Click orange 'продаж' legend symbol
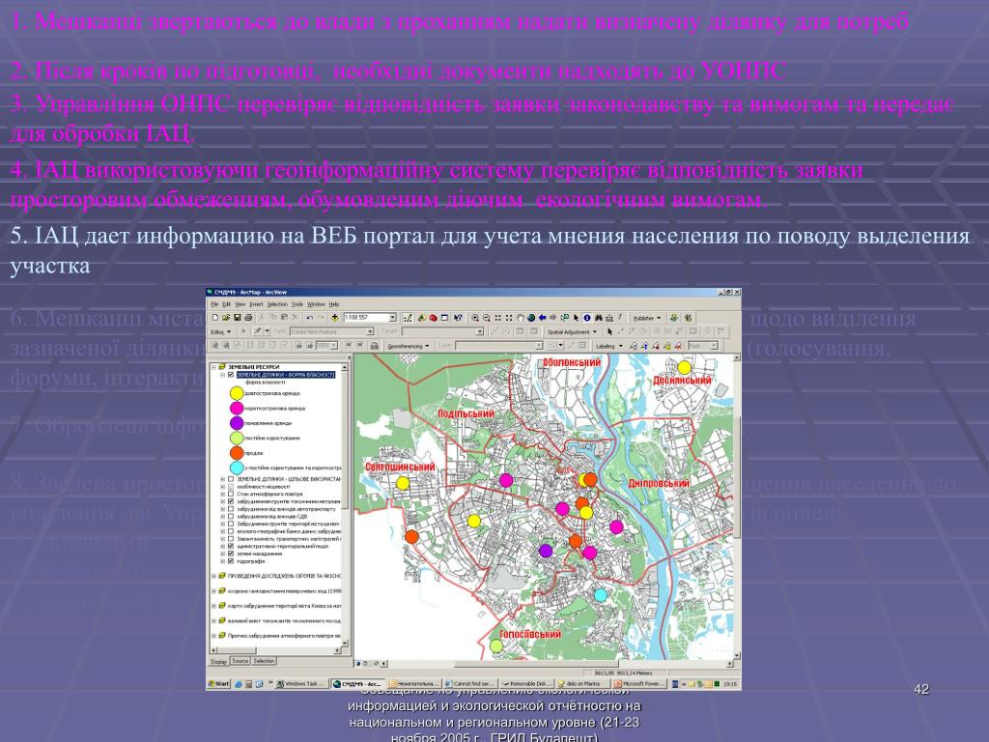Screen dimensions: 989x742 (x=238, y=453)
